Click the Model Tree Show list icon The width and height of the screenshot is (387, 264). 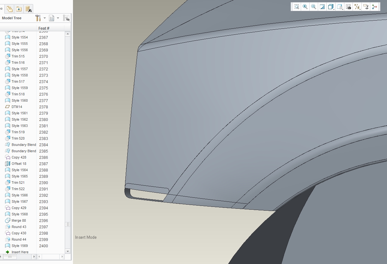click(52, 18)
